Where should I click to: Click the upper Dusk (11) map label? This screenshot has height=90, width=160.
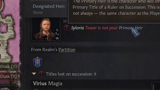[8, 66]
